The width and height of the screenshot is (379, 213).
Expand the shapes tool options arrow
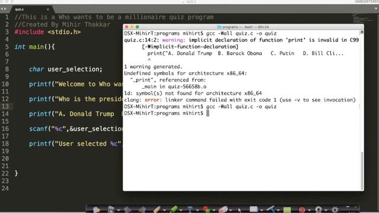(x=214, y=211)
